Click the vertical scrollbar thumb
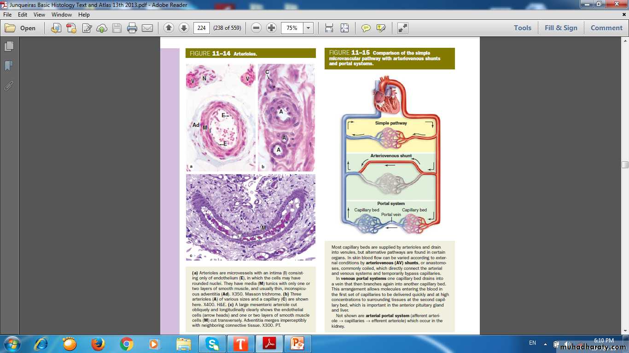Image resolution: width=629 pixels, height=353 pixels. coord(625,165)
